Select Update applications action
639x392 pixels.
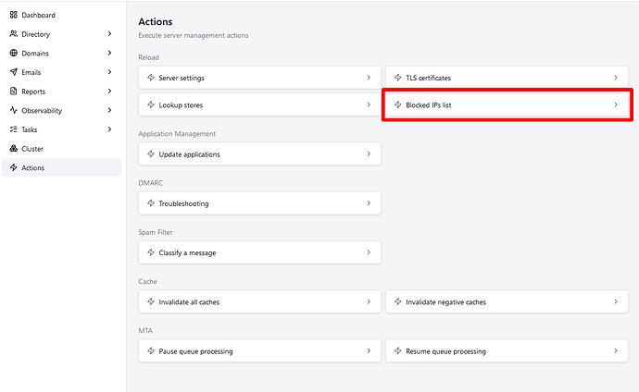tap(259, 154)
